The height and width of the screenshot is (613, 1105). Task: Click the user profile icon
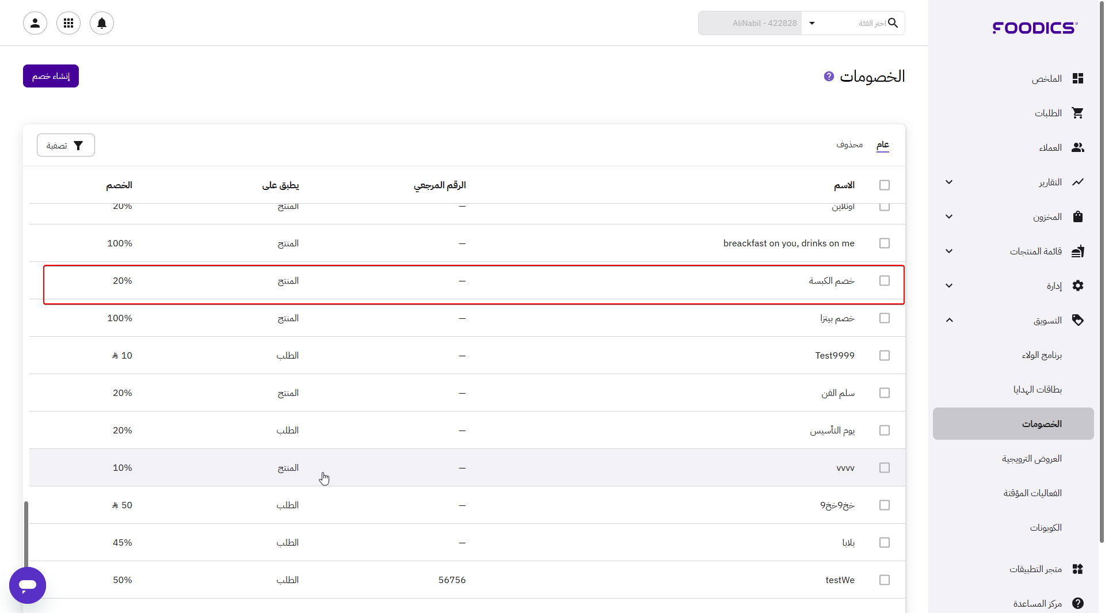point(35,23)
